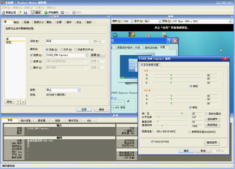Open the End action (停止) dropdown
Image resolution: width=235 pixels, height=169 pixels.
pyautogui.click(x=79, y=90)
